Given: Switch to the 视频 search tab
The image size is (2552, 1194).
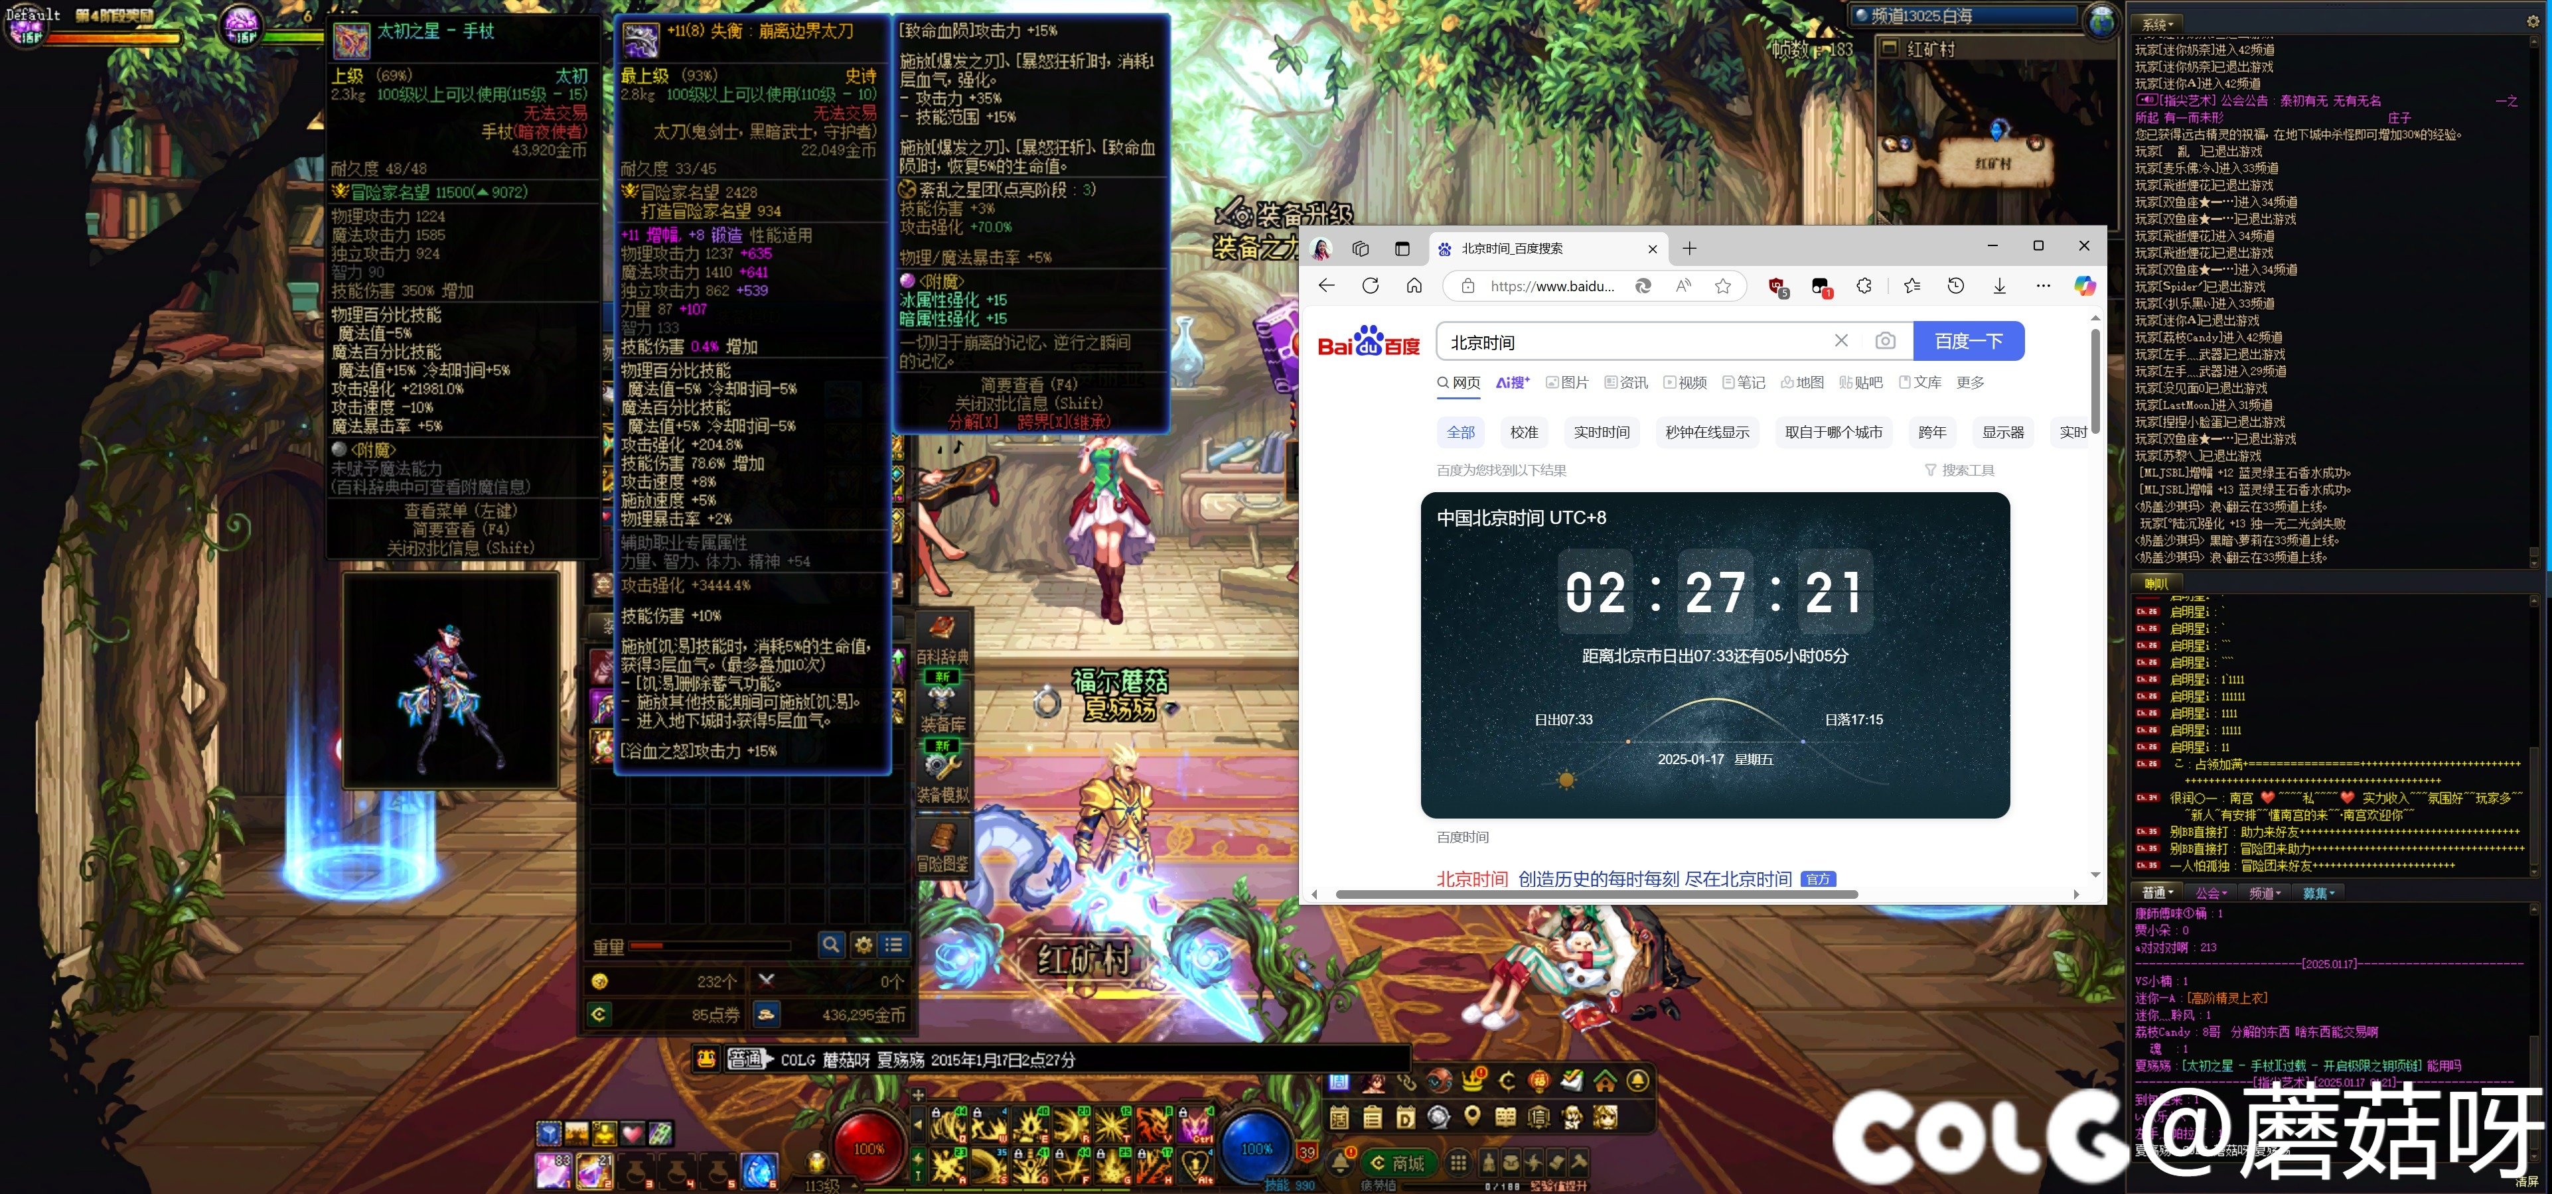Looking at the screenshot, I should [x=1685, y=383].
